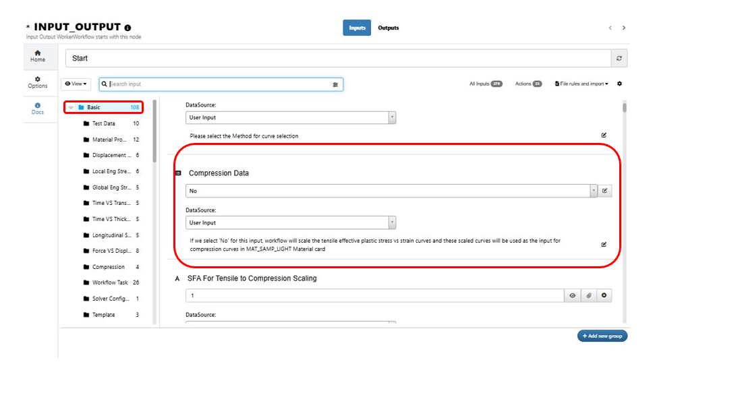This screenshot has height=393, width=740.
Task: Open the View dropdown
Action: click(x=76, y=84)
